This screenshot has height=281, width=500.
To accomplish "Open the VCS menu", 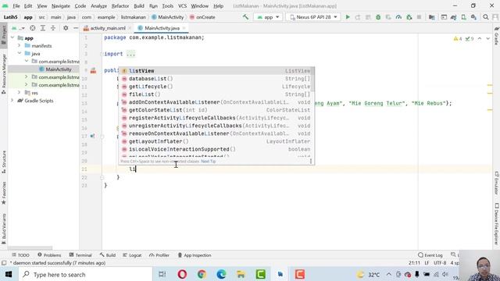I will pyautogui.click(x=182, y=5).
